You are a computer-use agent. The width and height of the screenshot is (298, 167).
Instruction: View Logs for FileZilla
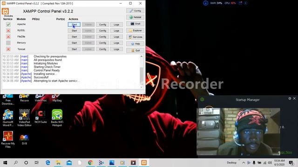click(116, 37)
